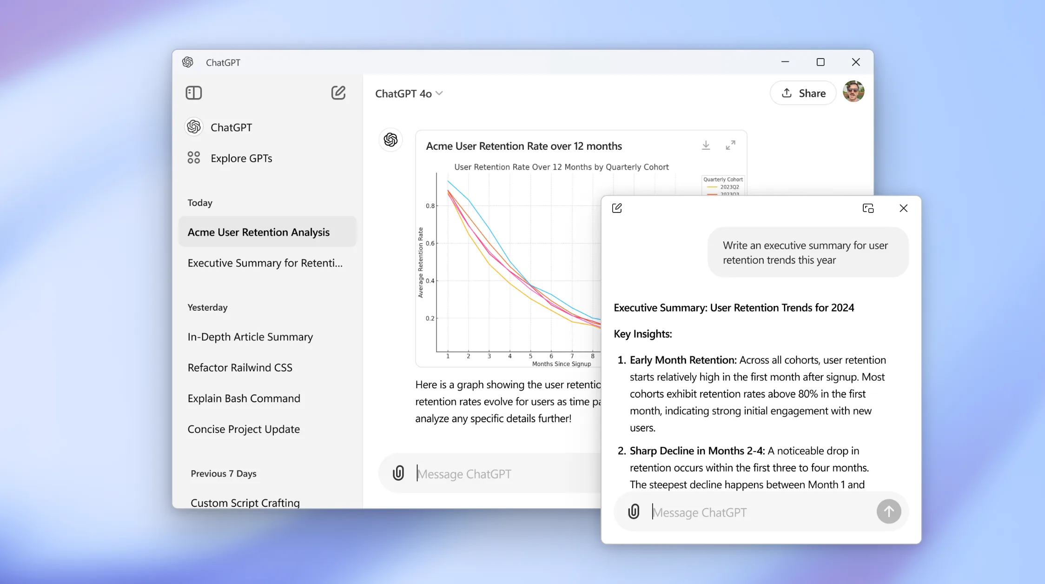Click the In-Depth Article Summary history item
Screen dimensions: 1045x584
(x=251, y=336)
